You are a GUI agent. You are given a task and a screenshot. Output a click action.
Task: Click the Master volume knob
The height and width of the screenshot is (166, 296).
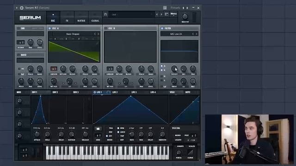click(x=185, y=17)
